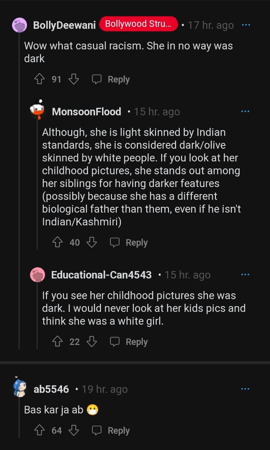Tap the Bollywood Stru... user flair

tap(139, 24)
